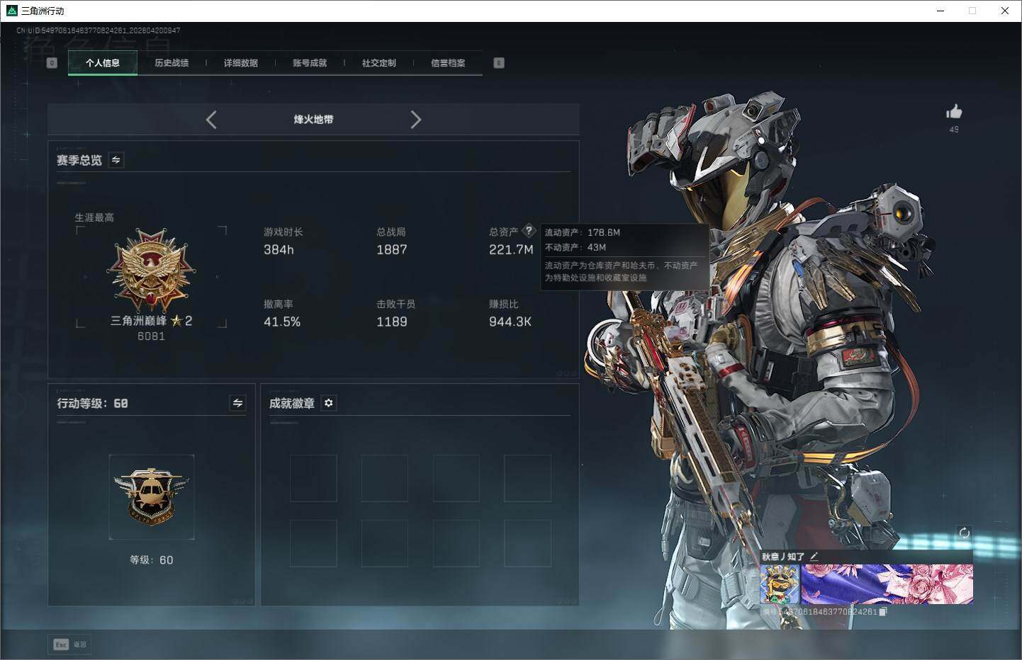The height and width of the screenshot is (660, 1022).
Task: Go to the 账号成就 tab
Action: (310, 63)
